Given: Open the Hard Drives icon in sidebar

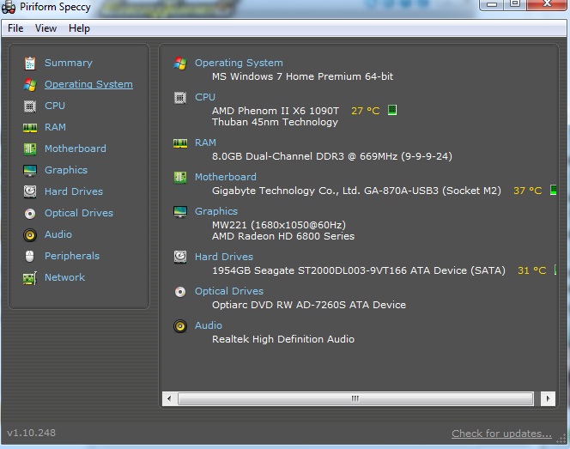Looking at the screenshot, I should coord(30,191).
